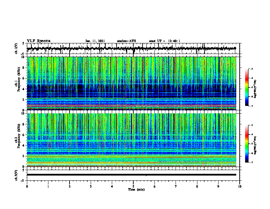
Task: Click the ch.2 spectrogram color bar
Action: point(247,144)
